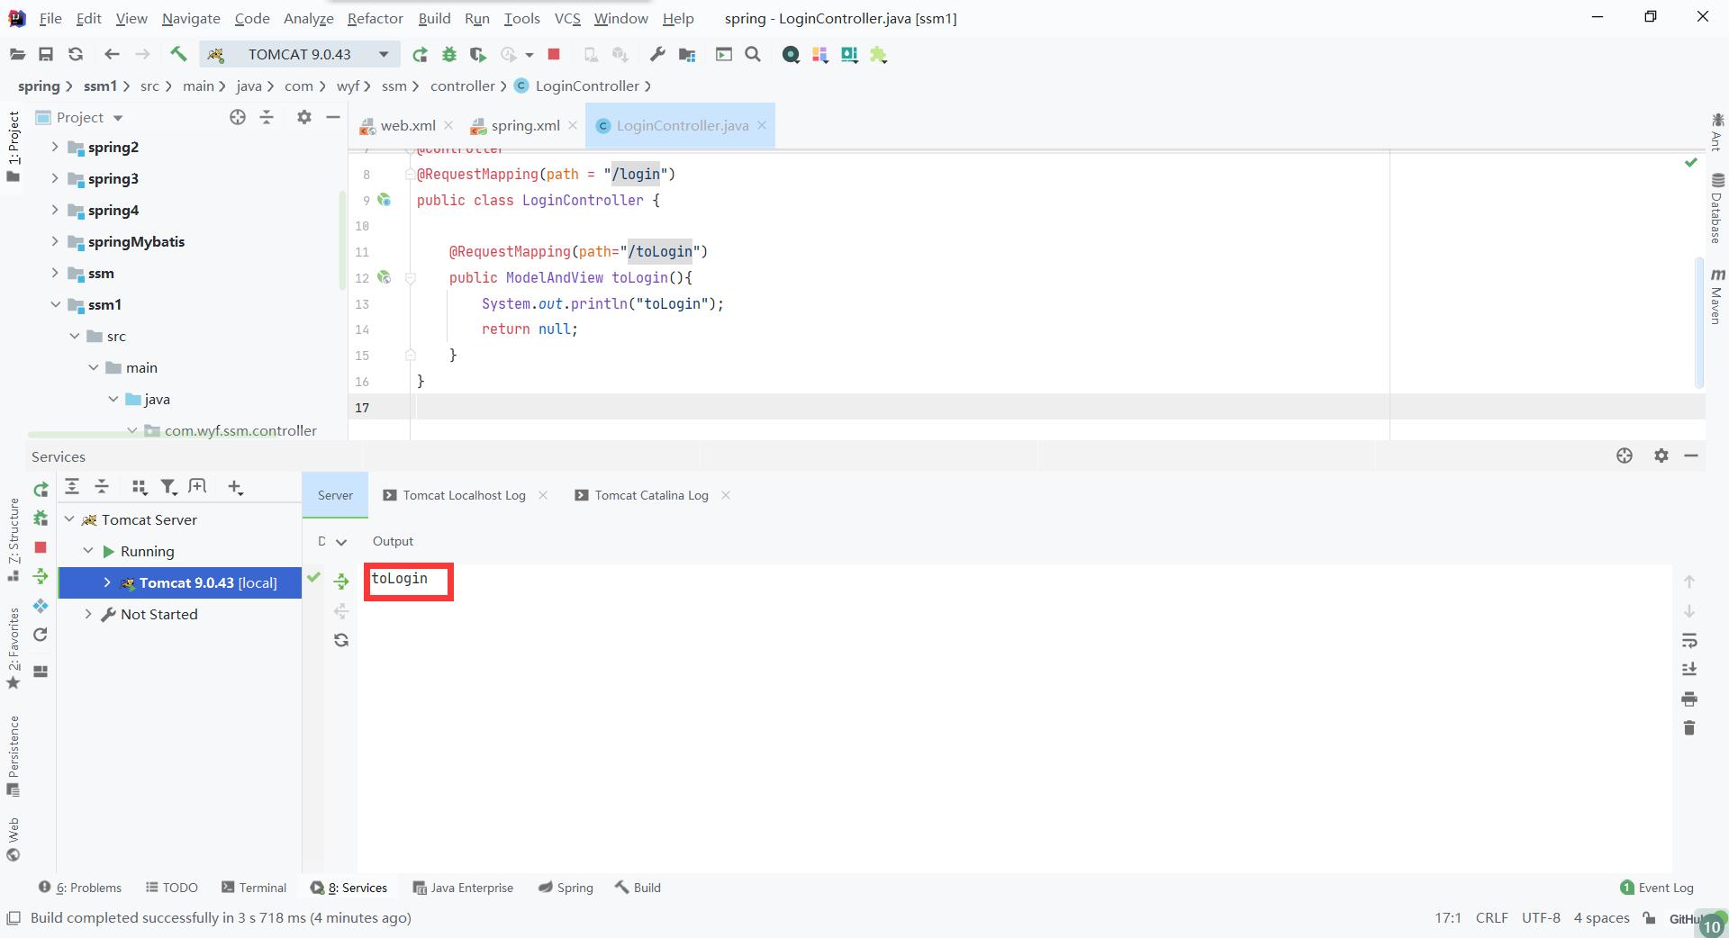Print console output with printer icon

tap(1689, 699)
